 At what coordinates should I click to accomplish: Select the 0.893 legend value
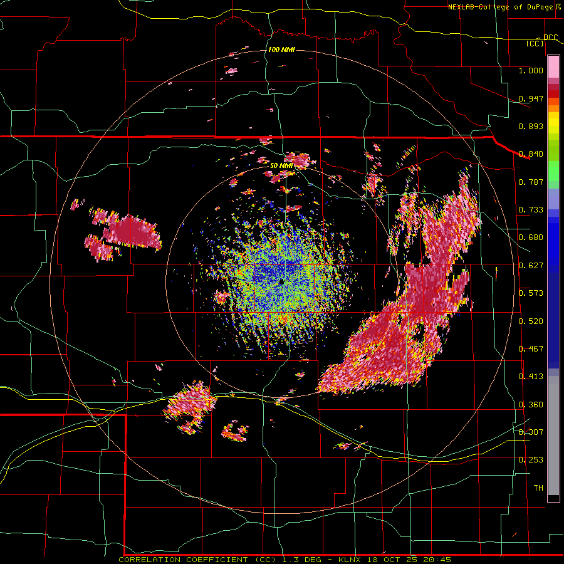pos(531,126)
